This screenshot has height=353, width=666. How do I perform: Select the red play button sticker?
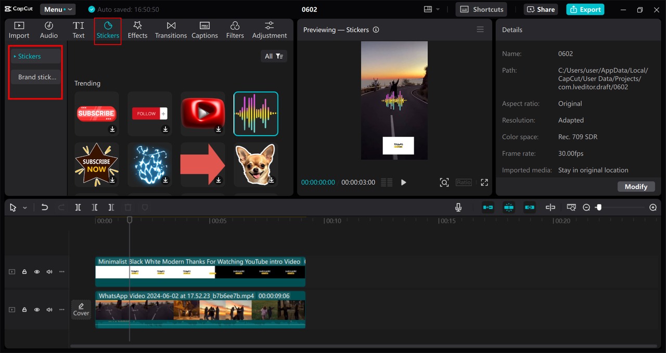[203, 113]
